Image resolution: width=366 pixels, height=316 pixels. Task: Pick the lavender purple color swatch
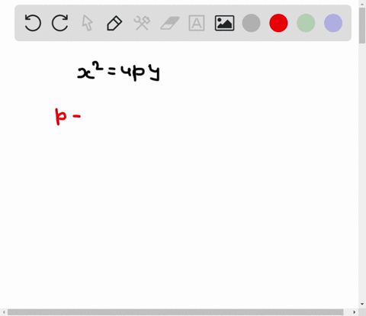point(333,23)
